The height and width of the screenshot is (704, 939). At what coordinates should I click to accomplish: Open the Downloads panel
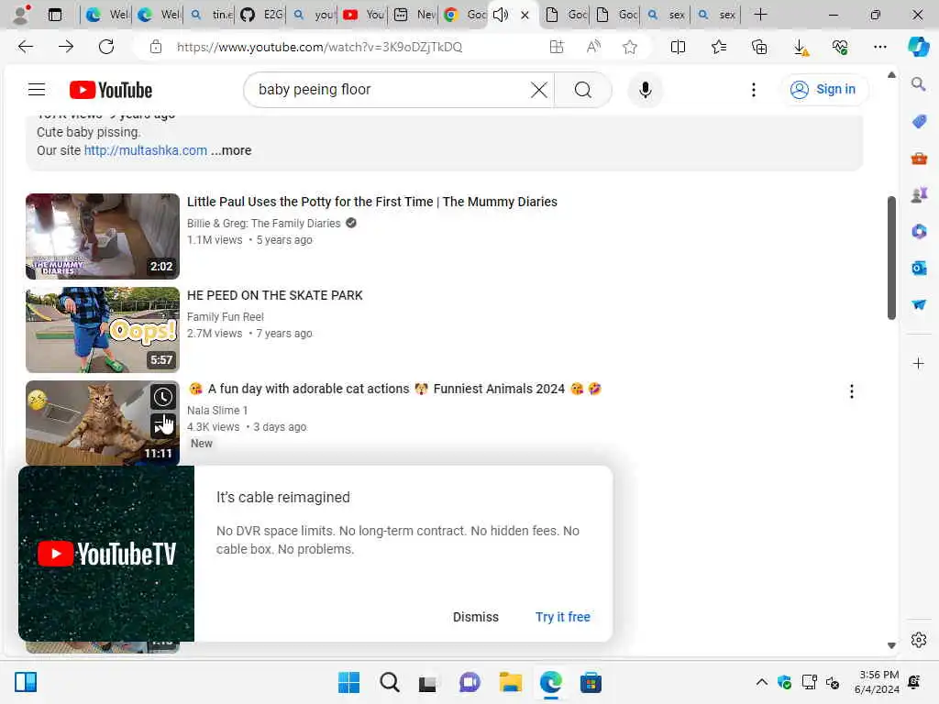pos(800,47)
